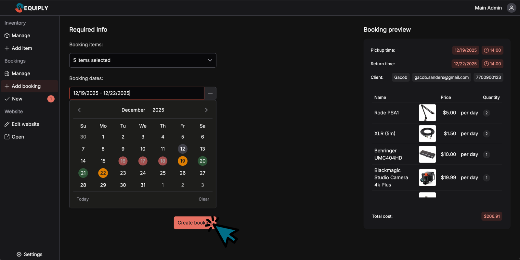
Task: Click the minus button beside date field
Action: tap(210, 93)
